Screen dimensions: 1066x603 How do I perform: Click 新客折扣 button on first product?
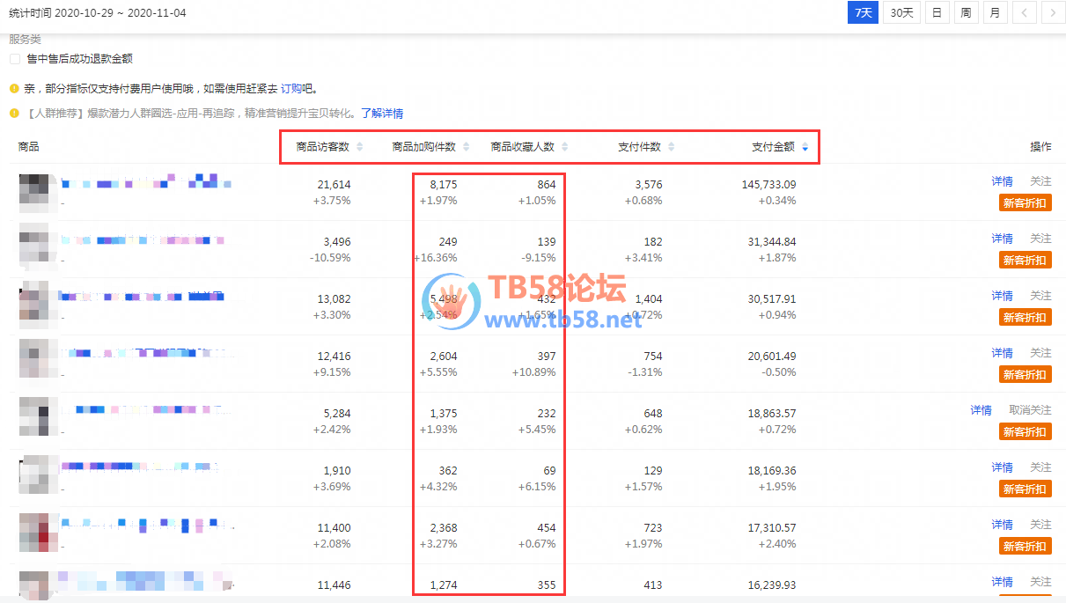pyautogui.click(x=1025, y=203)
